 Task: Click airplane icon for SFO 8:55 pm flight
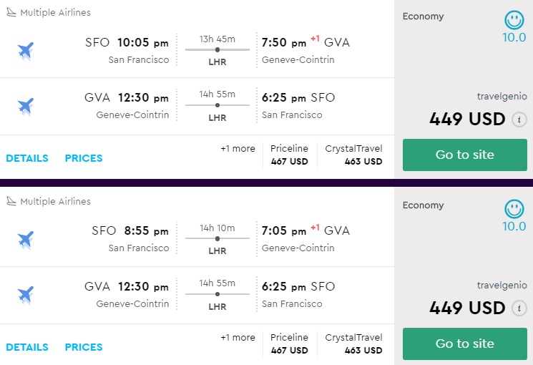(26, 239)
